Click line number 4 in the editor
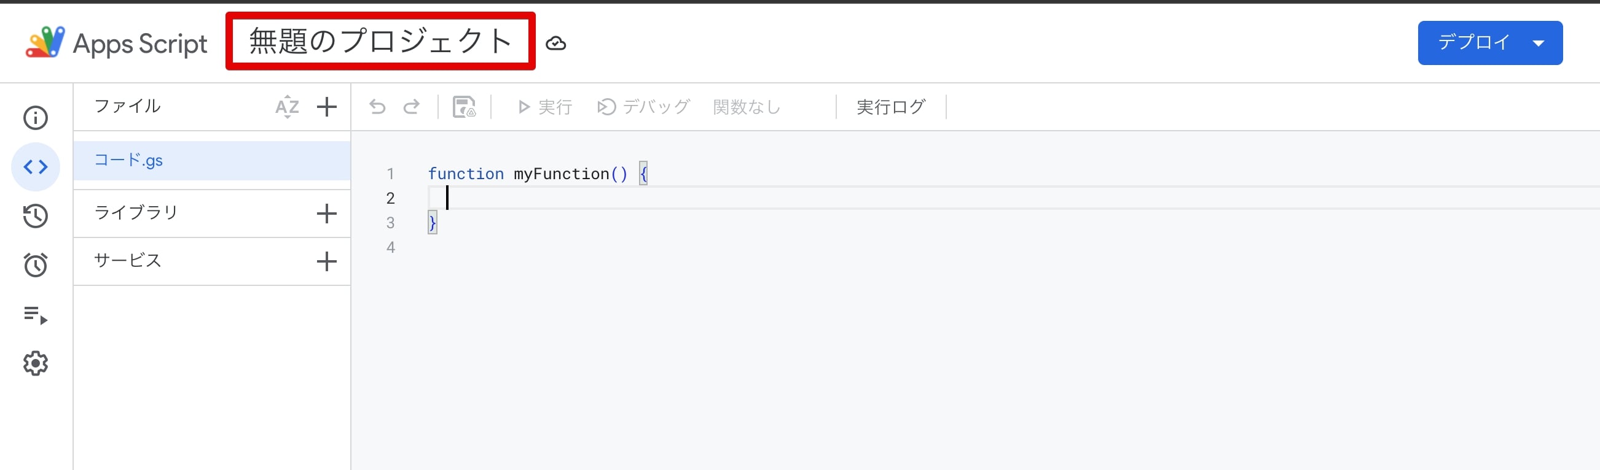This screenshot has width=1600, height=470. (x=390, y=247)
